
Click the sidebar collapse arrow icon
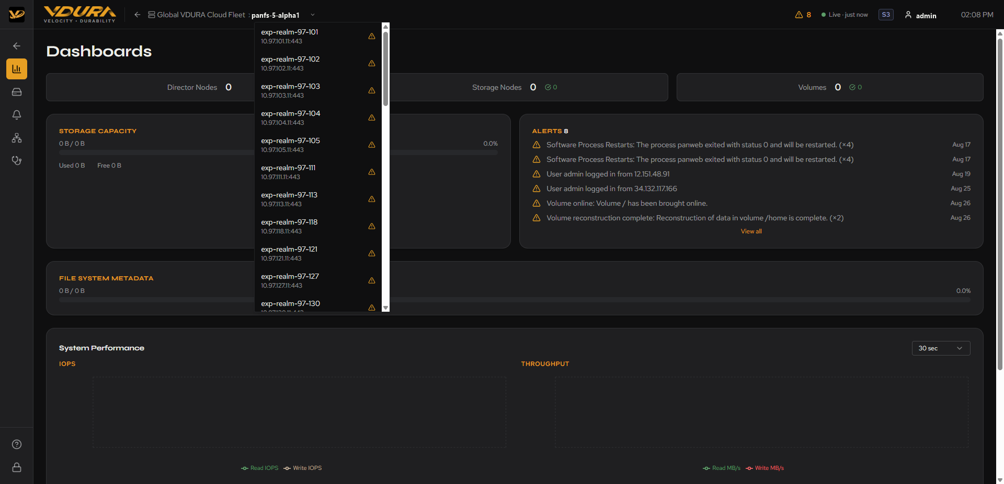click(x=17, y=46)
